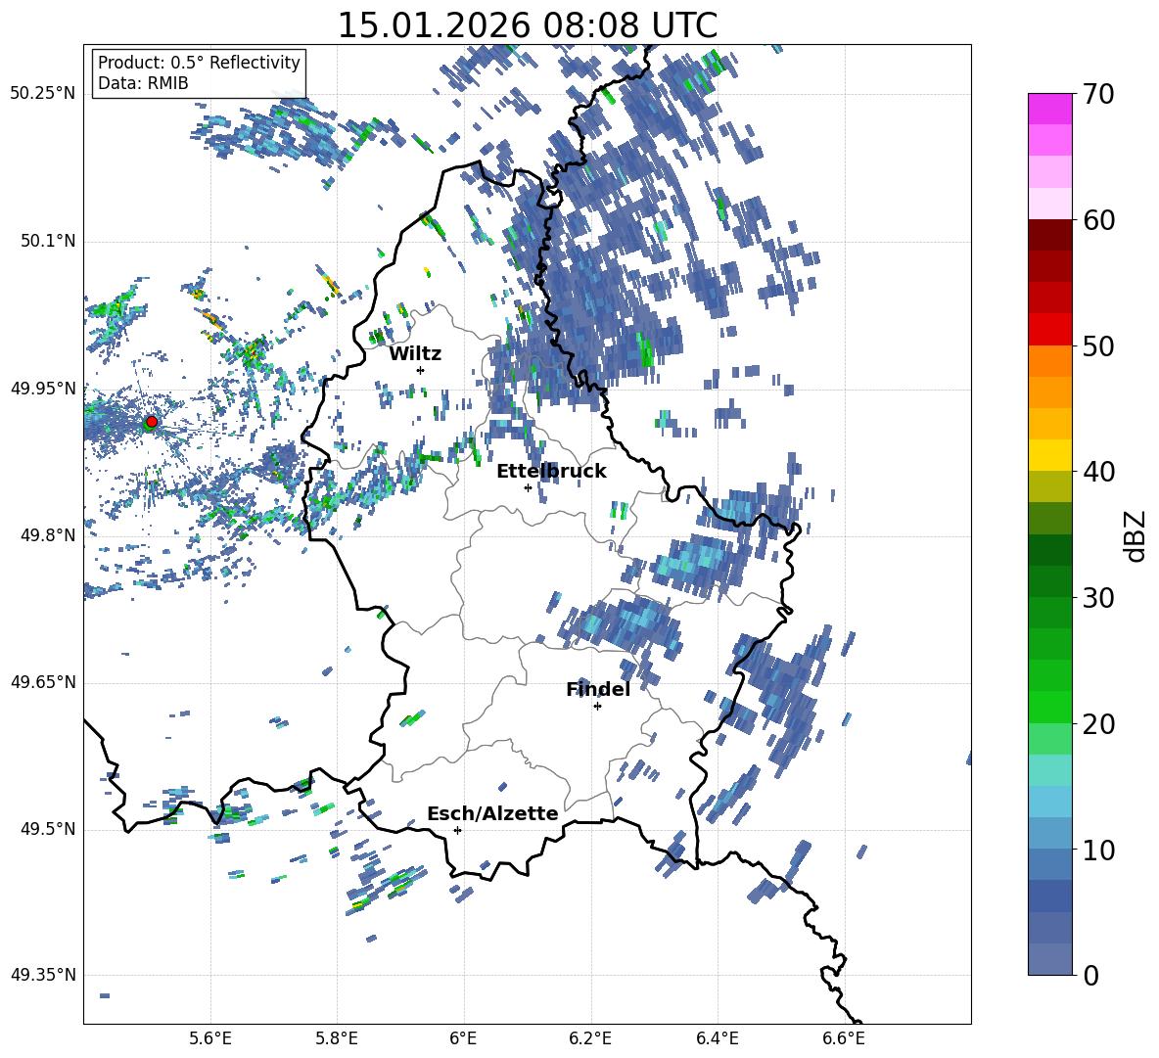Click the red radar site marker
The image size is (1159, 1058).
tap(152, 422)
